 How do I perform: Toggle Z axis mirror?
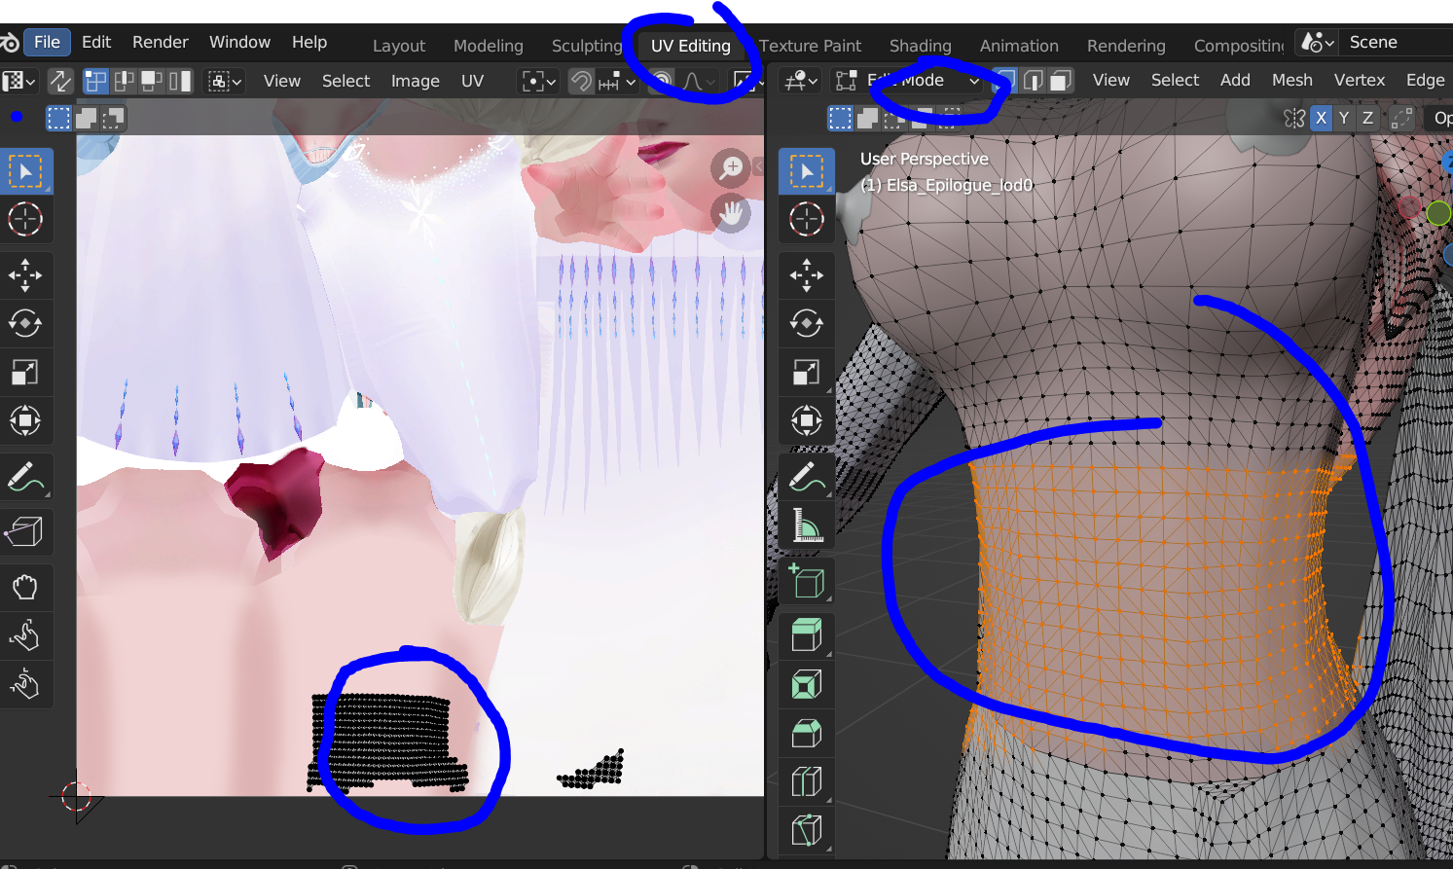point(1367,118)
